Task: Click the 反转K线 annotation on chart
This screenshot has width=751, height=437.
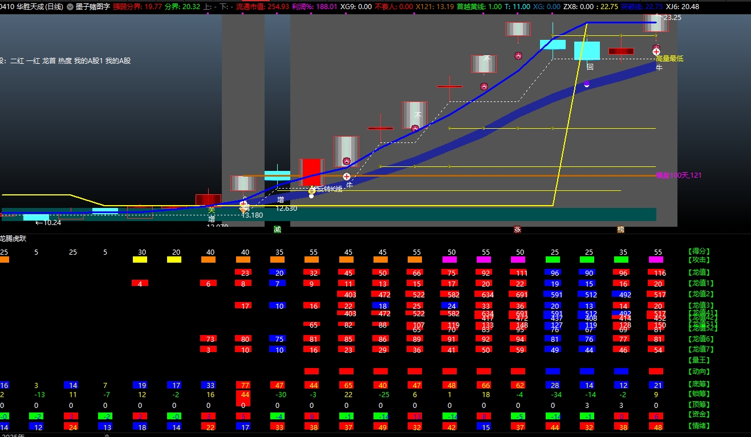Action: (x=328, y=189)
